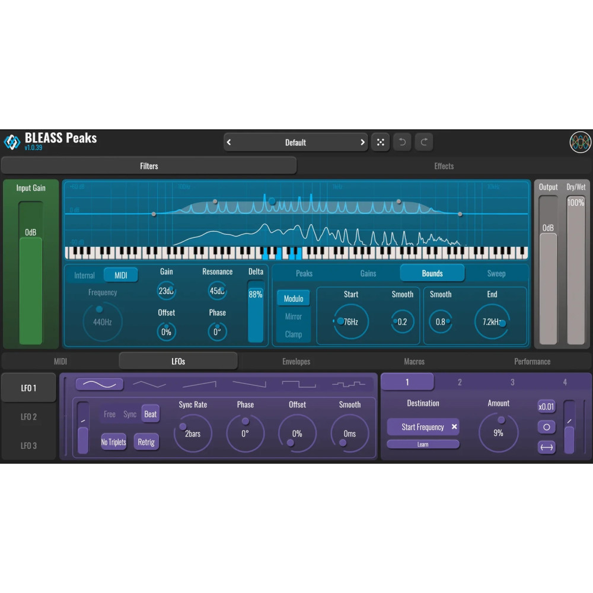Screen dimensions: 593x593
Task: Select the square wave LFO shape
Action: click(x=298, y=384)
